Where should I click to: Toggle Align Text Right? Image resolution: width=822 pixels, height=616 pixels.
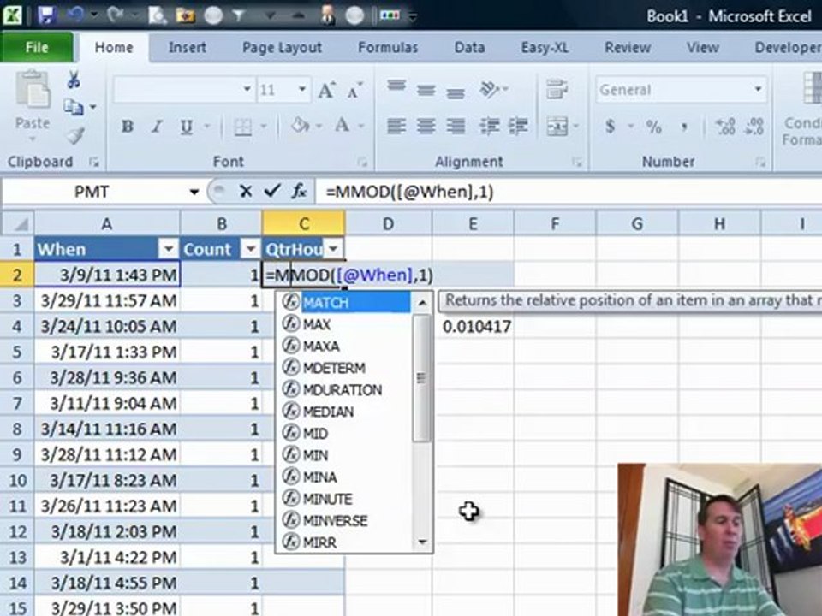455,127
